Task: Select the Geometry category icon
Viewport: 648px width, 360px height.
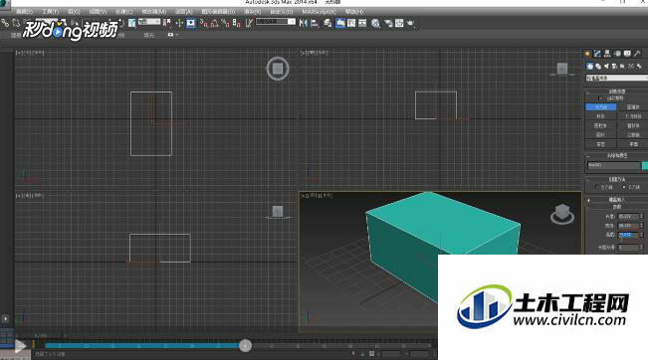Action: click(589, 67)
